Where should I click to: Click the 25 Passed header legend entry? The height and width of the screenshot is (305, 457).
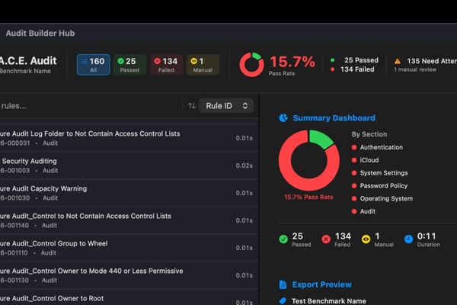(x=354, y=60)
